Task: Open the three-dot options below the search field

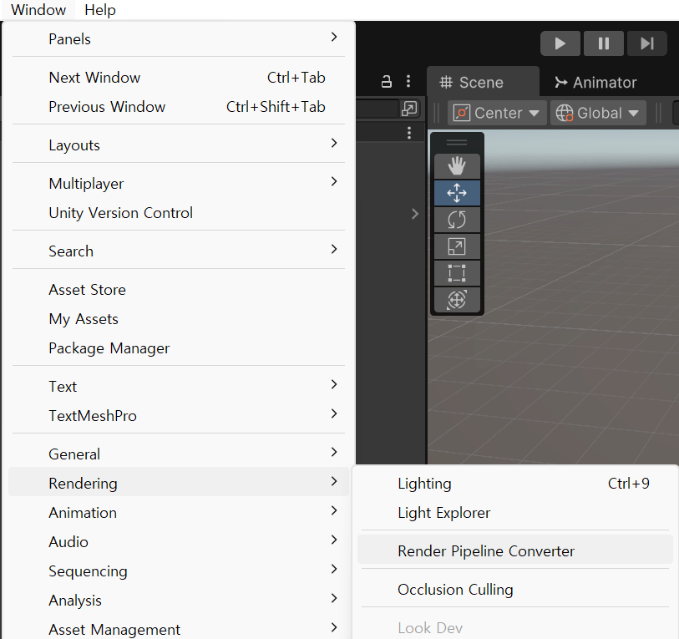Action: pos(409,133)
